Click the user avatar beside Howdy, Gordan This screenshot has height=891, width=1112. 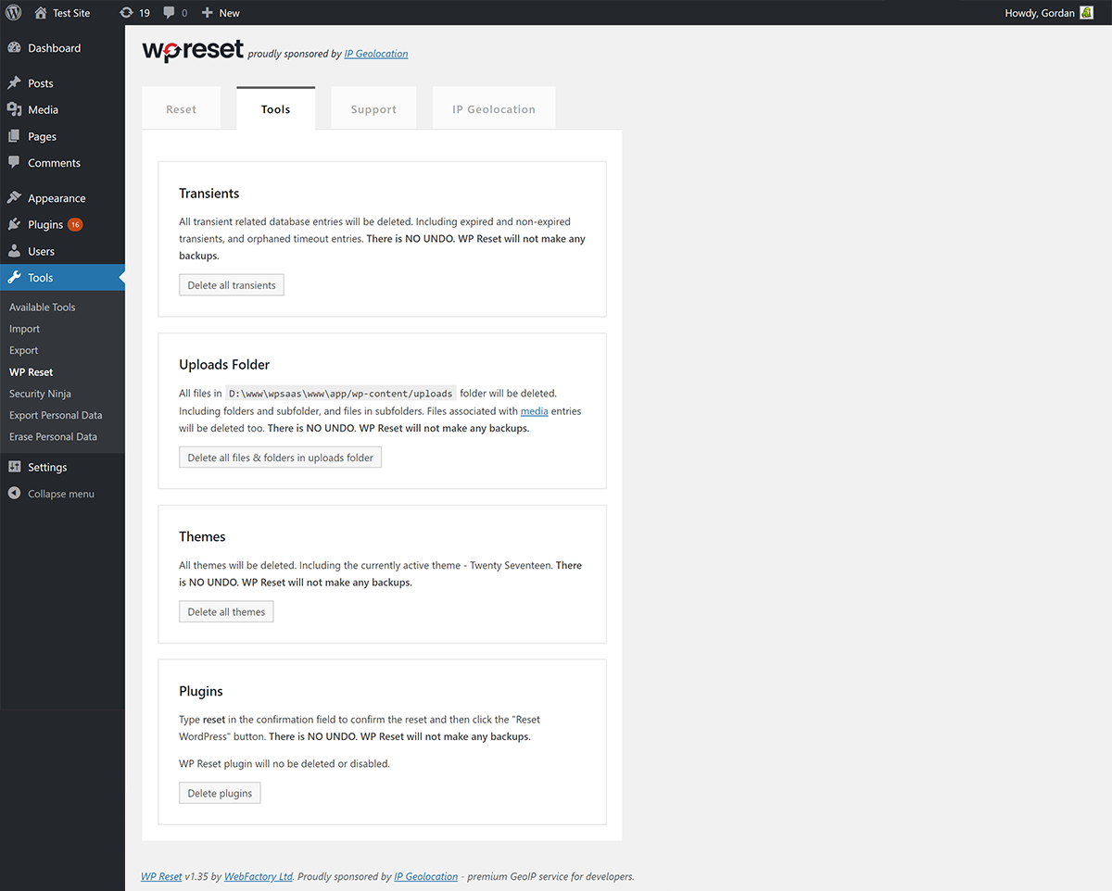click(x=1087, y=13)
